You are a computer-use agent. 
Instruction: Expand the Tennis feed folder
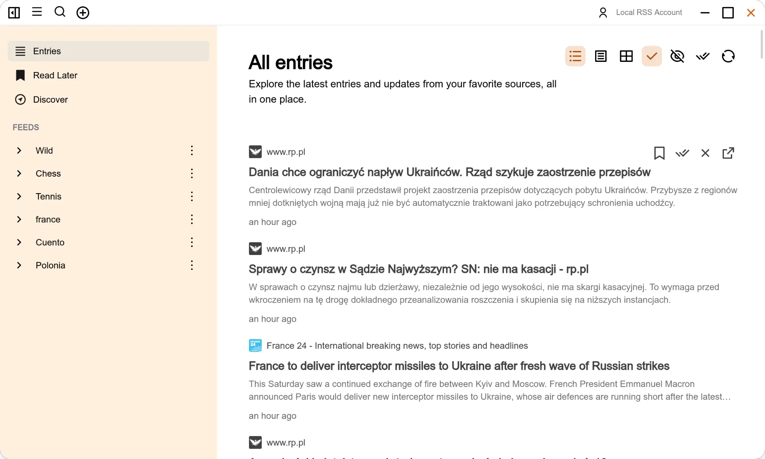(x=19, y=196)
